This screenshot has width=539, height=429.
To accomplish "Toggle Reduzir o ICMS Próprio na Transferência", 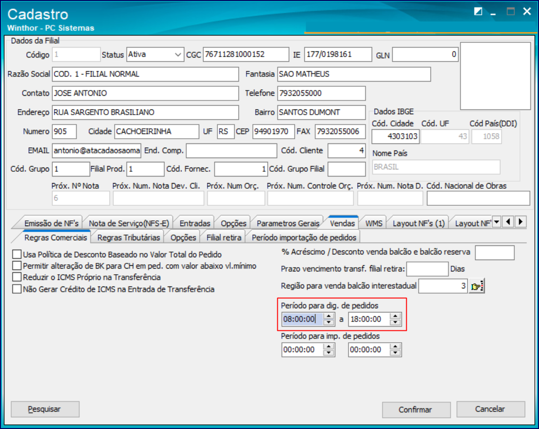I will [17, 277].
